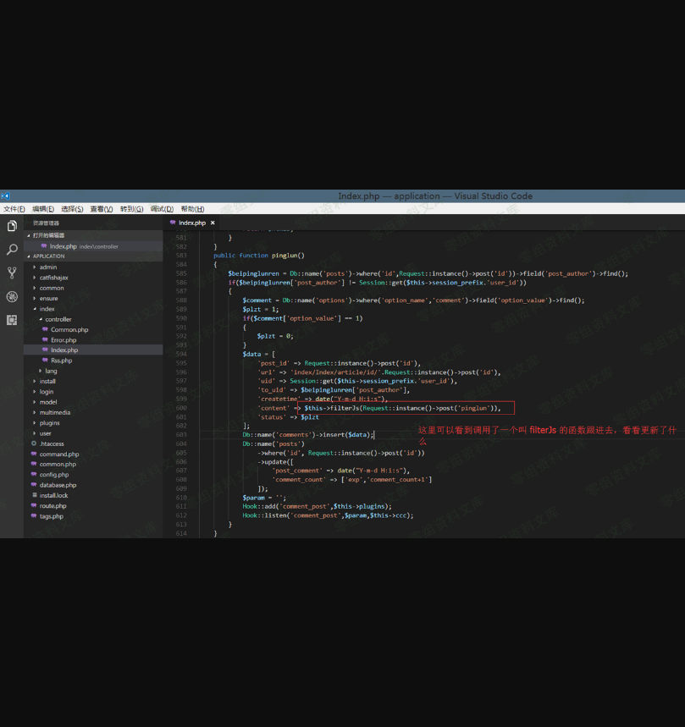Click the VS Code logo in title bar

(x=5, y=196)
